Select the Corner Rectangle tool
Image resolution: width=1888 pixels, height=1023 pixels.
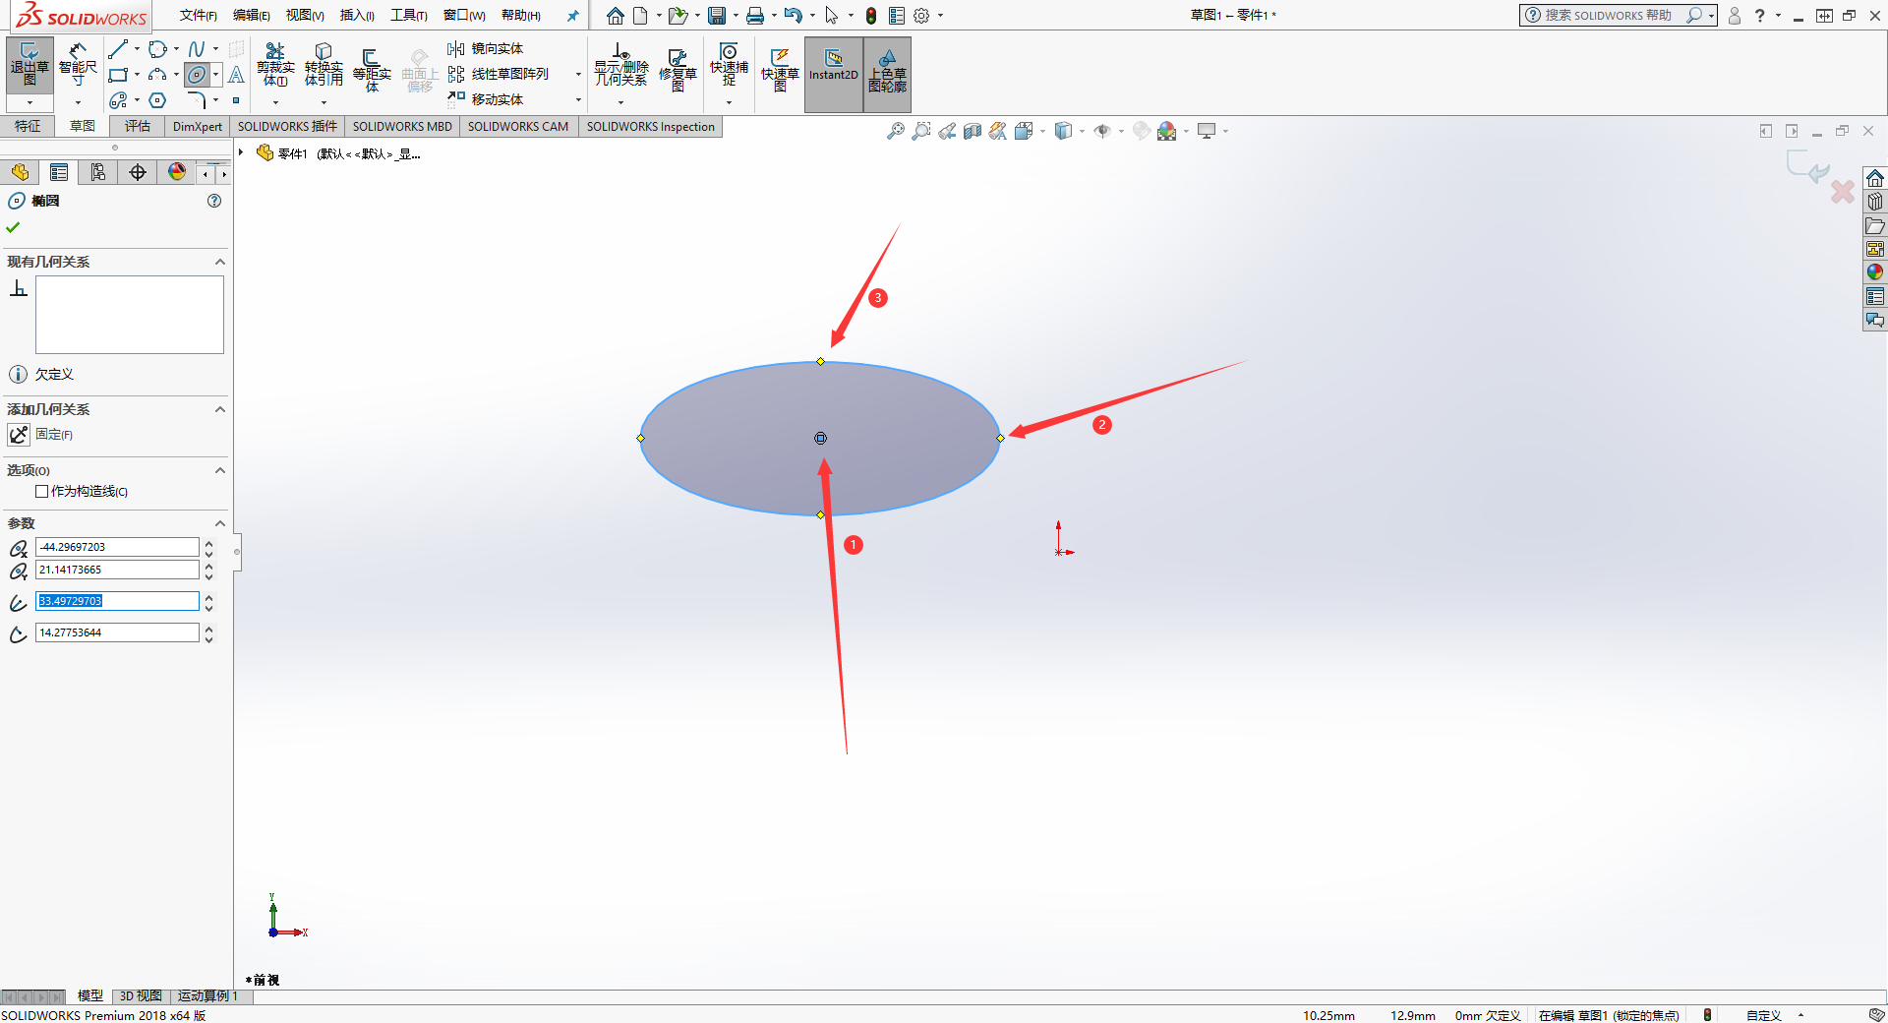coord(118,75)
